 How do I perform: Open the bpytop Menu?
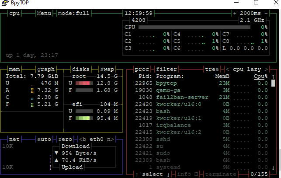pyautogui.click(x=44, y=13)
